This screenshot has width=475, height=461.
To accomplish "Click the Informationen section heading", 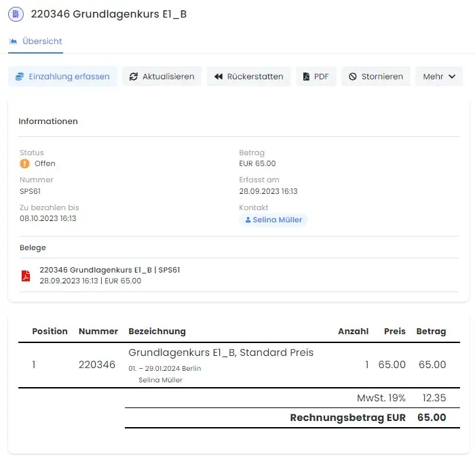I will [48, 121].
